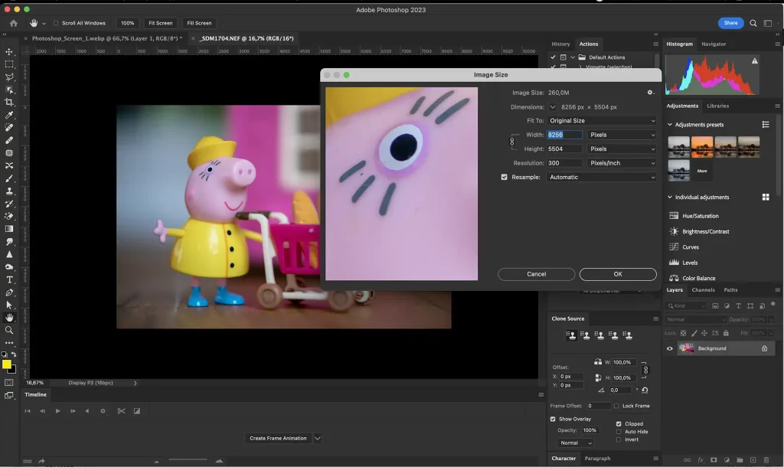Collapse the Adjustments presets section
The image size is (784, 467).
tap(671, 124)
